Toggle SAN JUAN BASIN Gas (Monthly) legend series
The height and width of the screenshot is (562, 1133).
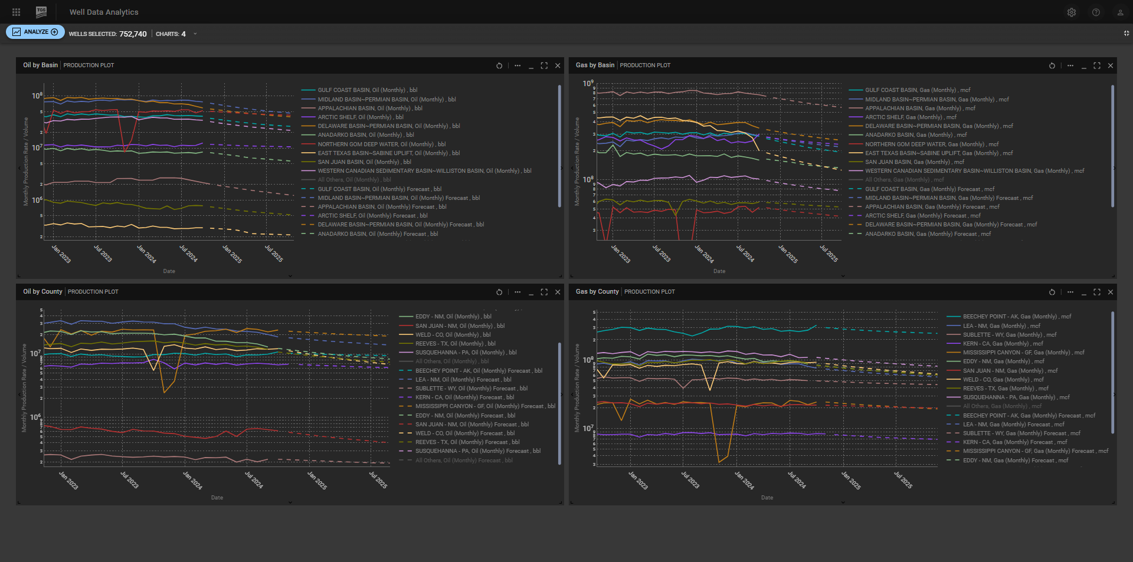[906, 162]
